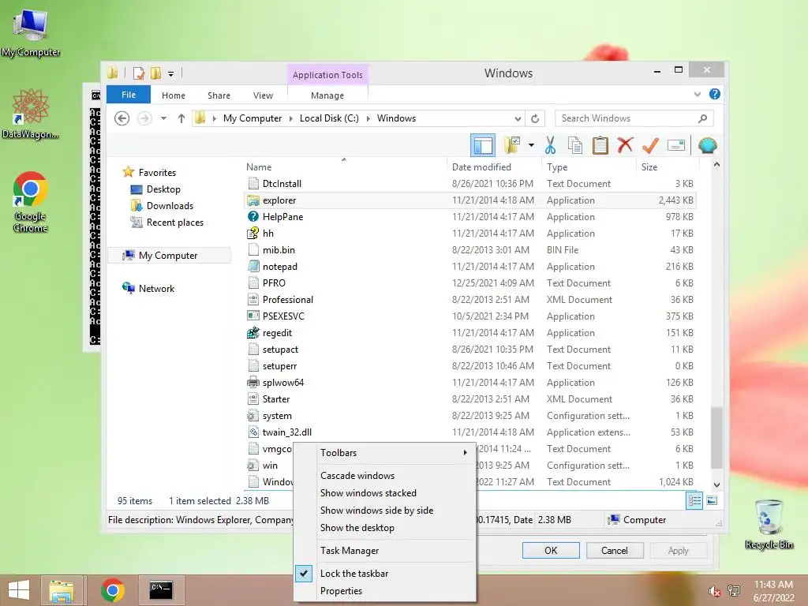
Task: Switch to the View ribbon tab
Action: (263, 95)
